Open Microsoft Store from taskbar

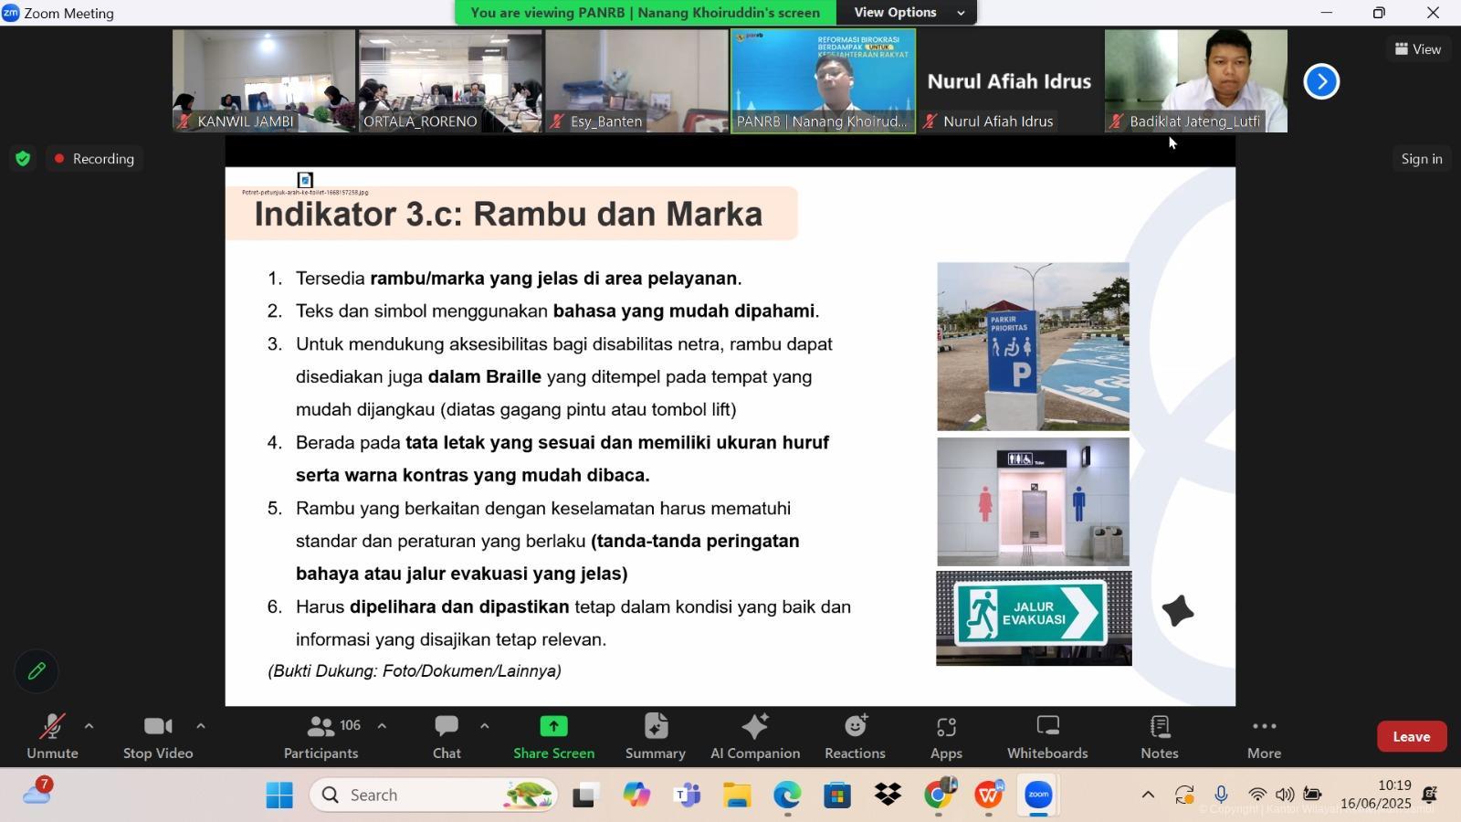pos(837,796)
